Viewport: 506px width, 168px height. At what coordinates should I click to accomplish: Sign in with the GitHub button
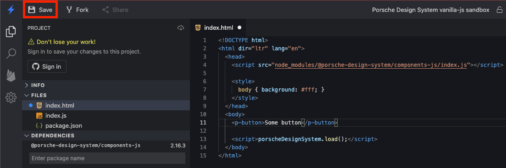click(47, 67)
